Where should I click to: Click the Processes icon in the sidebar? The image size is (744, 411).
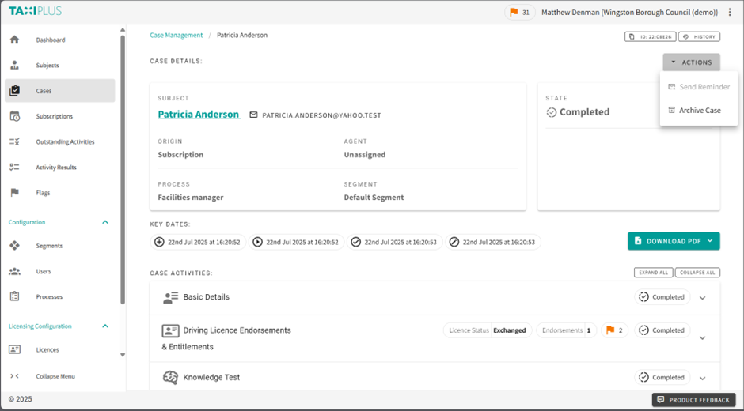(x=15, y=296)
